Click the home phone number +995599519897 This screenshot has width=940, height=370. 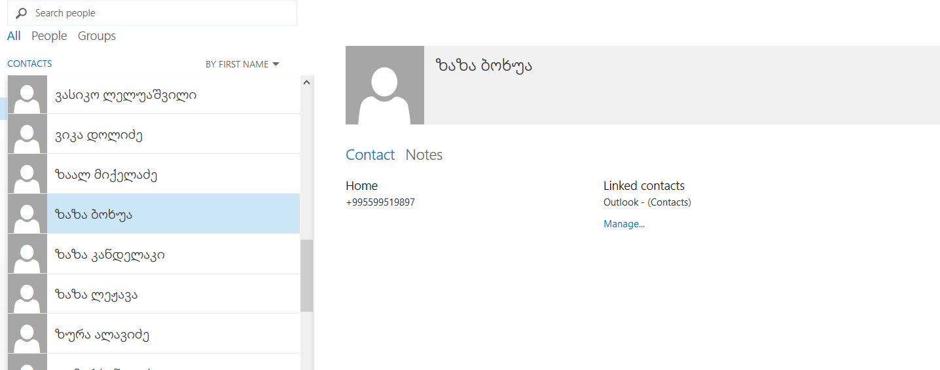click(380, 202)
